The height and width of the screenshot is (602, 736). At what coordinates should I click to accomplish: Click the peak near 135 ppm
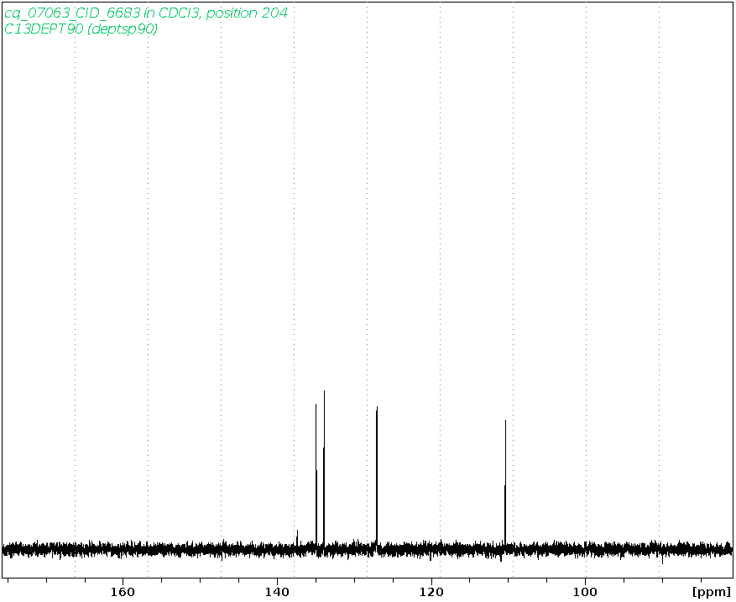[316, 474]
